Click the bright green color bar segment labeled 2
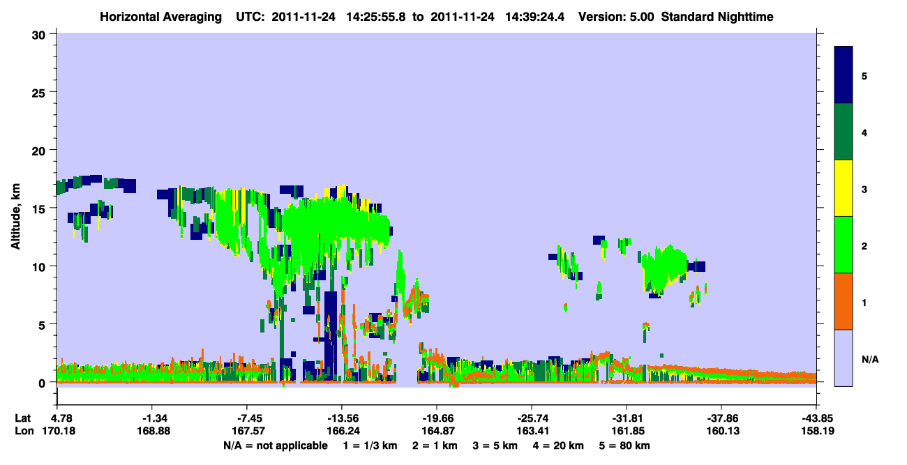 click(x=844, y=245)
